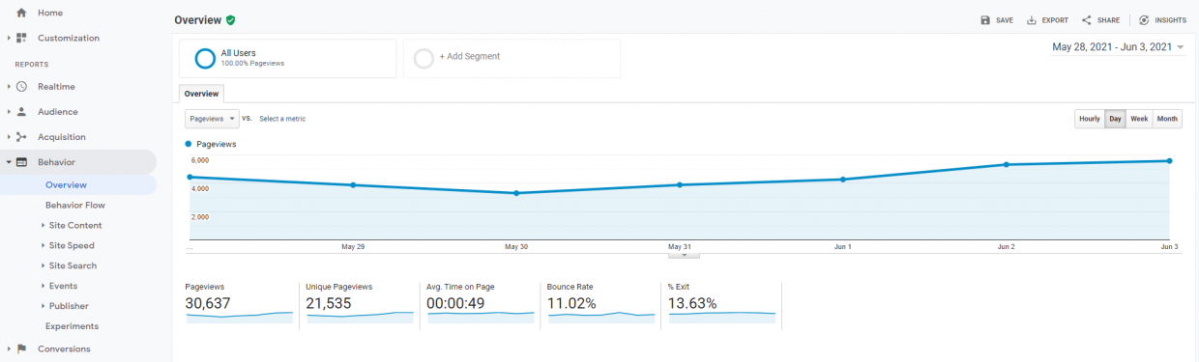Click the SAVE button label
The height and width of the screenshot is (362, 1199).
point(1005,20)
